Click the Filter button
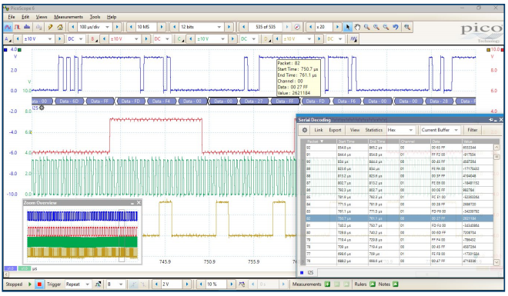This screenshot has height=296, width=508. (x=473, y=130)
